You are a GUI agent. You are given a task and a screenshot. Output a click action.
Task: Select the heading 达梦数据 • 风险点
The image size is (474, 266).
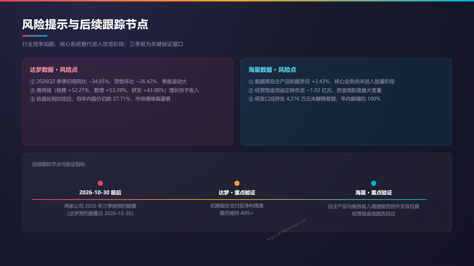click(54, 70)
